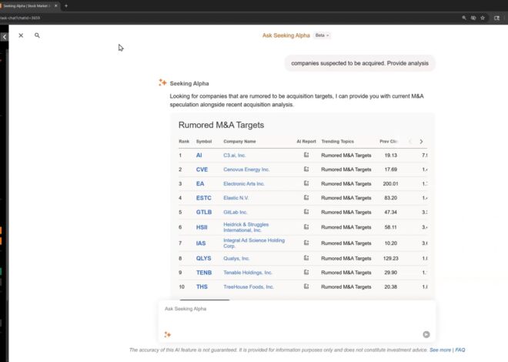The height and width of the screenshot is (362, 508).
Task: Click the See more disclaimer link
Action: [440, 350]
